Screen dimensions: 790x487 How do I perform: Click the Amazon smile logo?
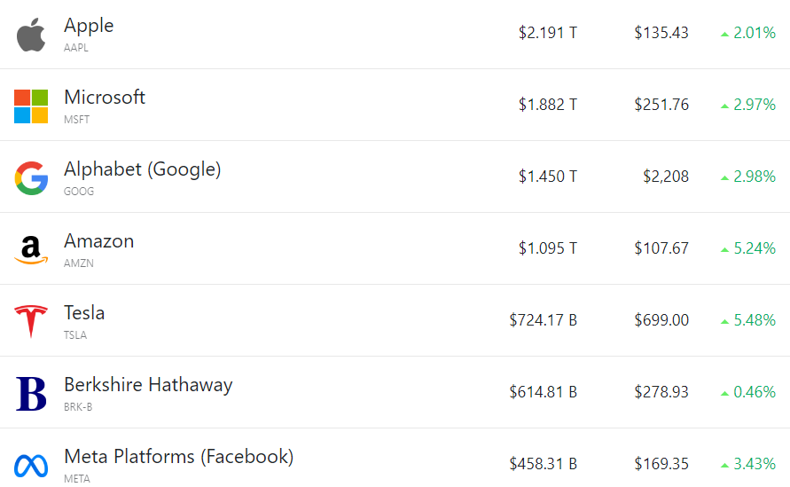[31, 249]
